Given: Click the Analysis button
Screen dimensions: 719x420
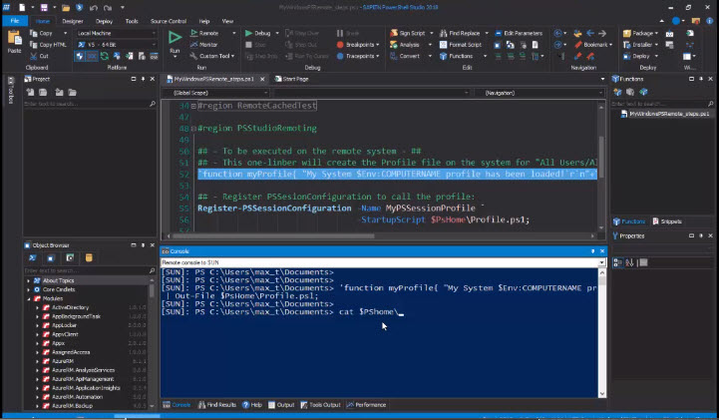Looking at the screenshot, I should pyautogui.click(x=405, y=45).
